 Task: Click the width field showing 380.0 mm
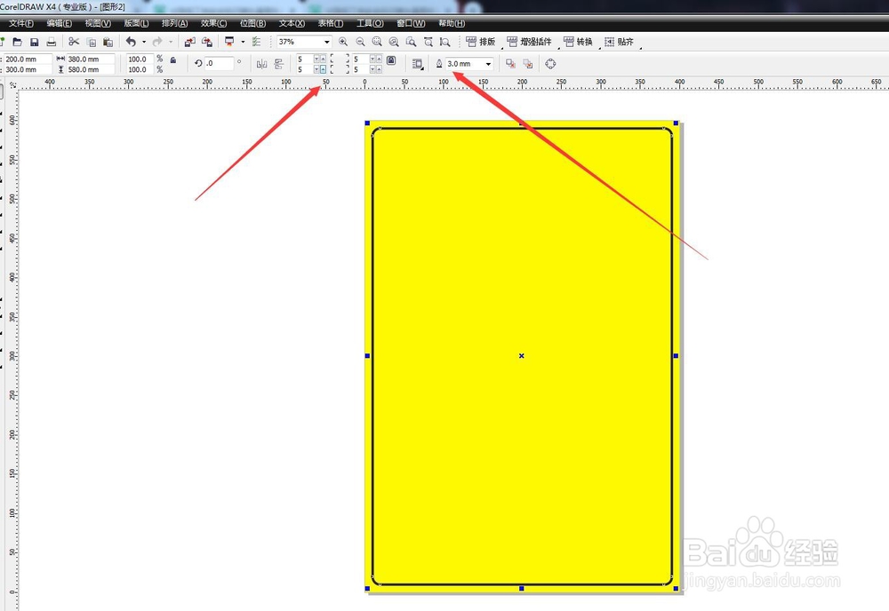[x=91, y=59]
